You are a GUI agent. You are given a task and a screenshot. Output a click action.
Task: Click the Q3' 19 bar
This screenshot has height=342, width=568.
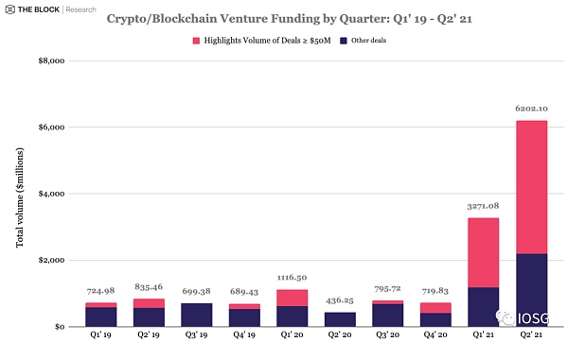[x=197, y=315]
